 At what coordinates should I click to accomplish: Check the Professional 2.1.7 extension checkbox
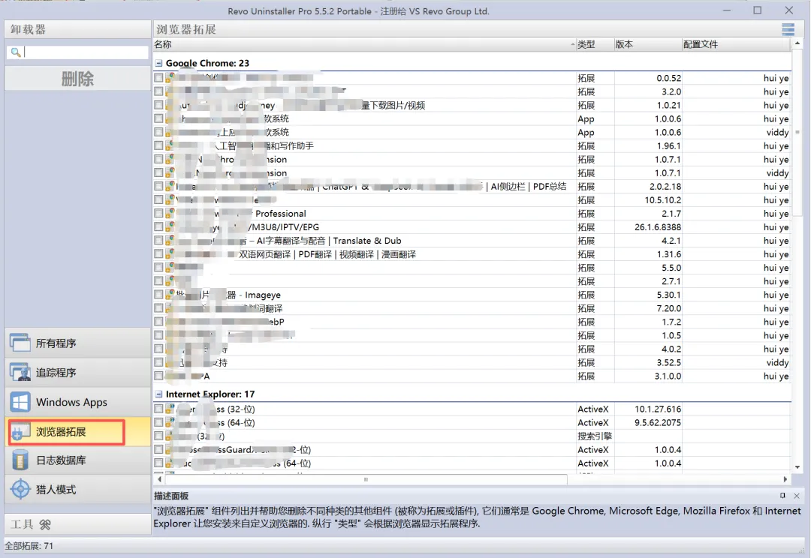pyautogui.click(x=158, y=214)
